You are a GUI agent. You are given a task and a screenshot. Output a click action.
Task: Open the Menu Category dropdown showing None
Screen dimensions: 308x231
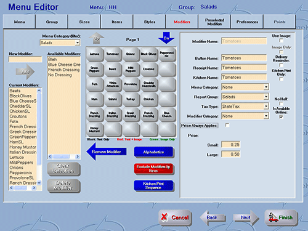click(x=266, y=87)
